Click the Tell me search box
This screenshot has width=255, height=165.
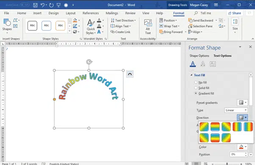coord(202,13)
